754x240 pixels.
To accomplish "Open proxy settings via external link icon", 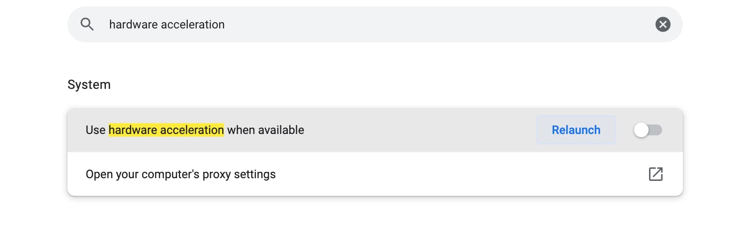I will [656, 174].
